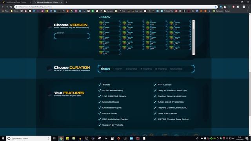Screen dimensions: 251x141
Task: Select the 2 months duration
Action: 131,69
